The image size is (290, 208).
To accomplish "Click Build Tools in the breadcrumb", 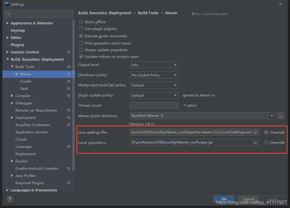I will pyautogui.click(x=148, y=13).
